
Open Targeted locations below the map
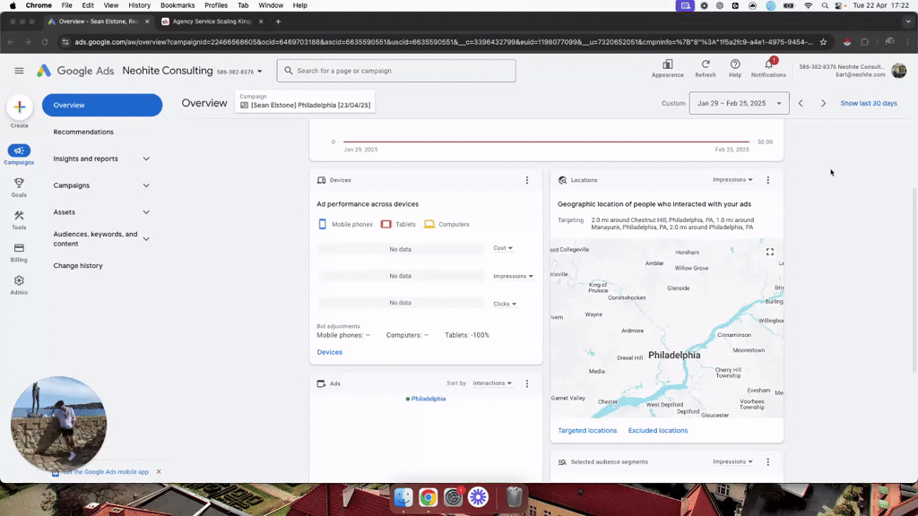coord(587,430)
